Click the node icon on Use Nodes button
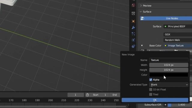 coord(142,18)
